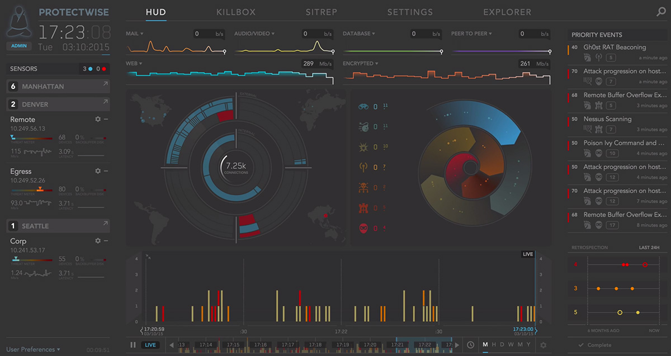The width and height of the screenshot is (671, 356).
Task: Go to the previous timeline segment arrow
Action: (x=172, y=345)
